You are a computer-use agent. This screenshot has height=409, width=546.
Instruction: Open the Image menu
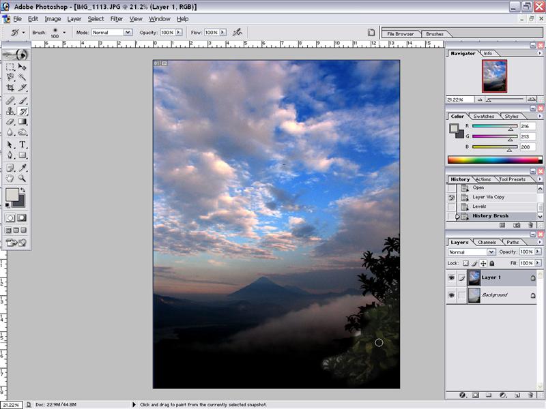[53, 19]
